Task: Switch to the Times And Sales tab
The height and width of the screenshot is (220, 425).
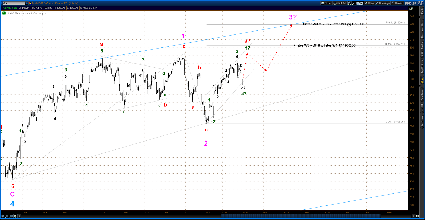Action: (x=422, y=29)
